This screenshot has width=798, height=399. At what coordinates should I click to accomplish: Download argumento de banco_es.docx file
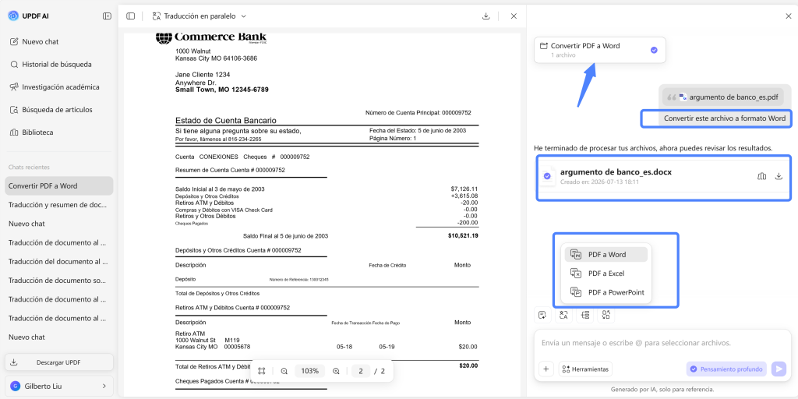[779, 176]
